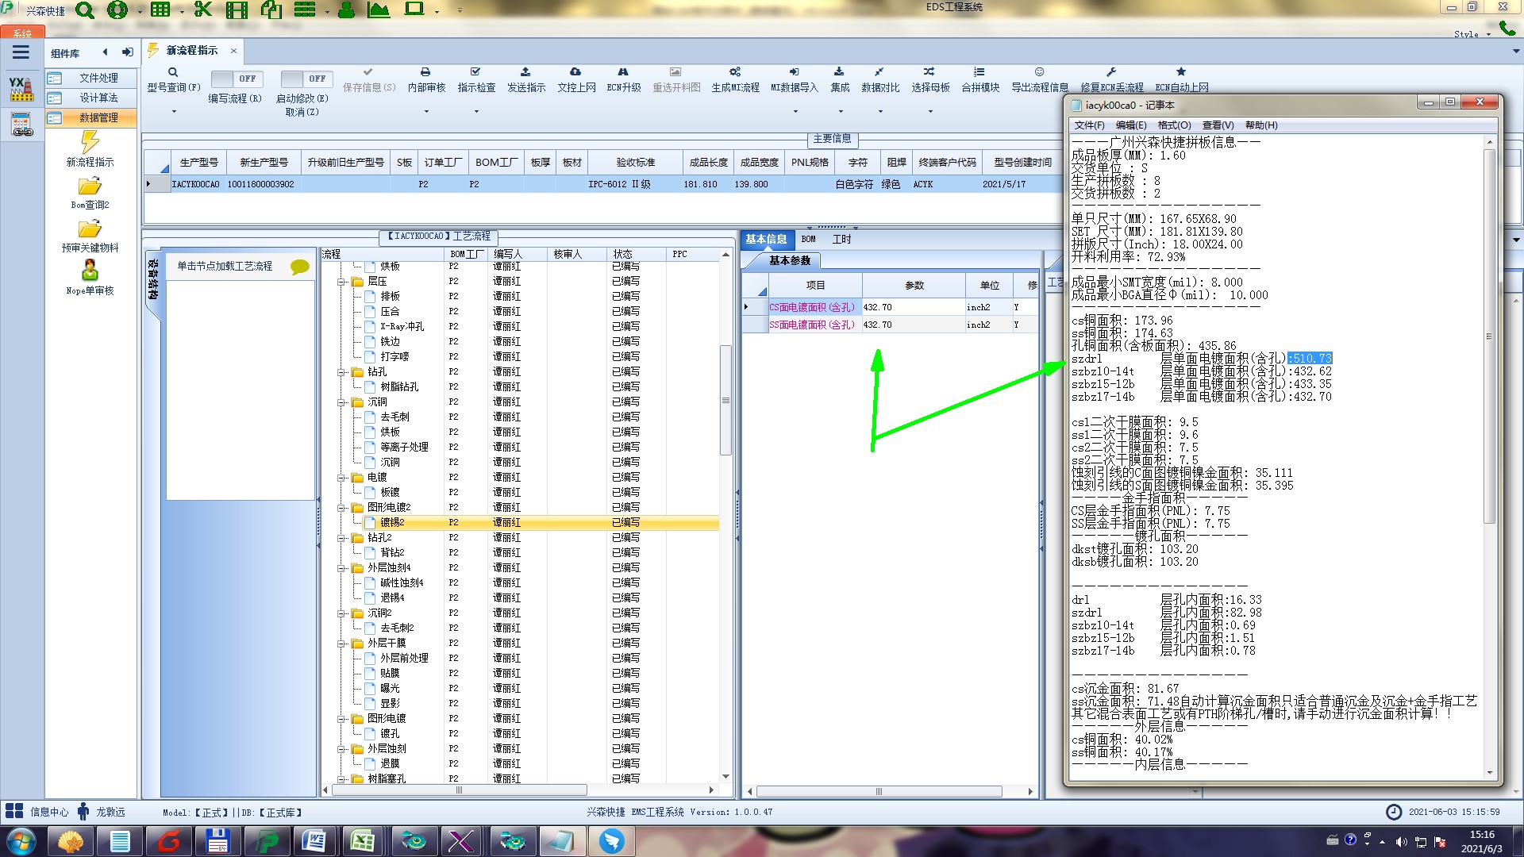Image resolution: width=1524 pixels, height=857 pixels.
Task: Collapse the 外层干膜 tree folder
Action: pos(341,644)
